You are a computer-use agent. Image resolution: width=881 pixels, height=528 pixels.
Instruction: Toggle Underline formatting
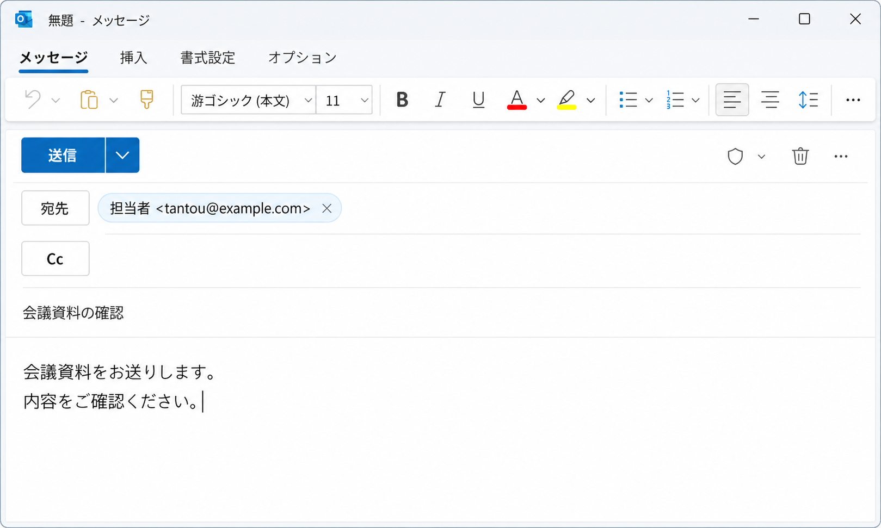point(478,100)
